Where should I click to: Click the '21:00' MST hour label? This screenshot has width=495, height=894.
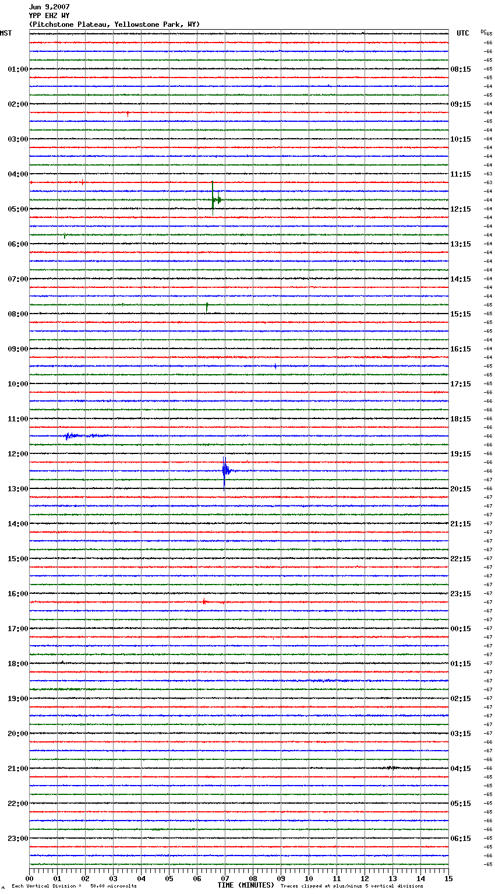pos(18,769)
